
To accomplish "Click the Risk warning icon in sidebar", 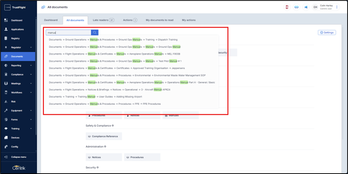I will click(x=6, y=101).
